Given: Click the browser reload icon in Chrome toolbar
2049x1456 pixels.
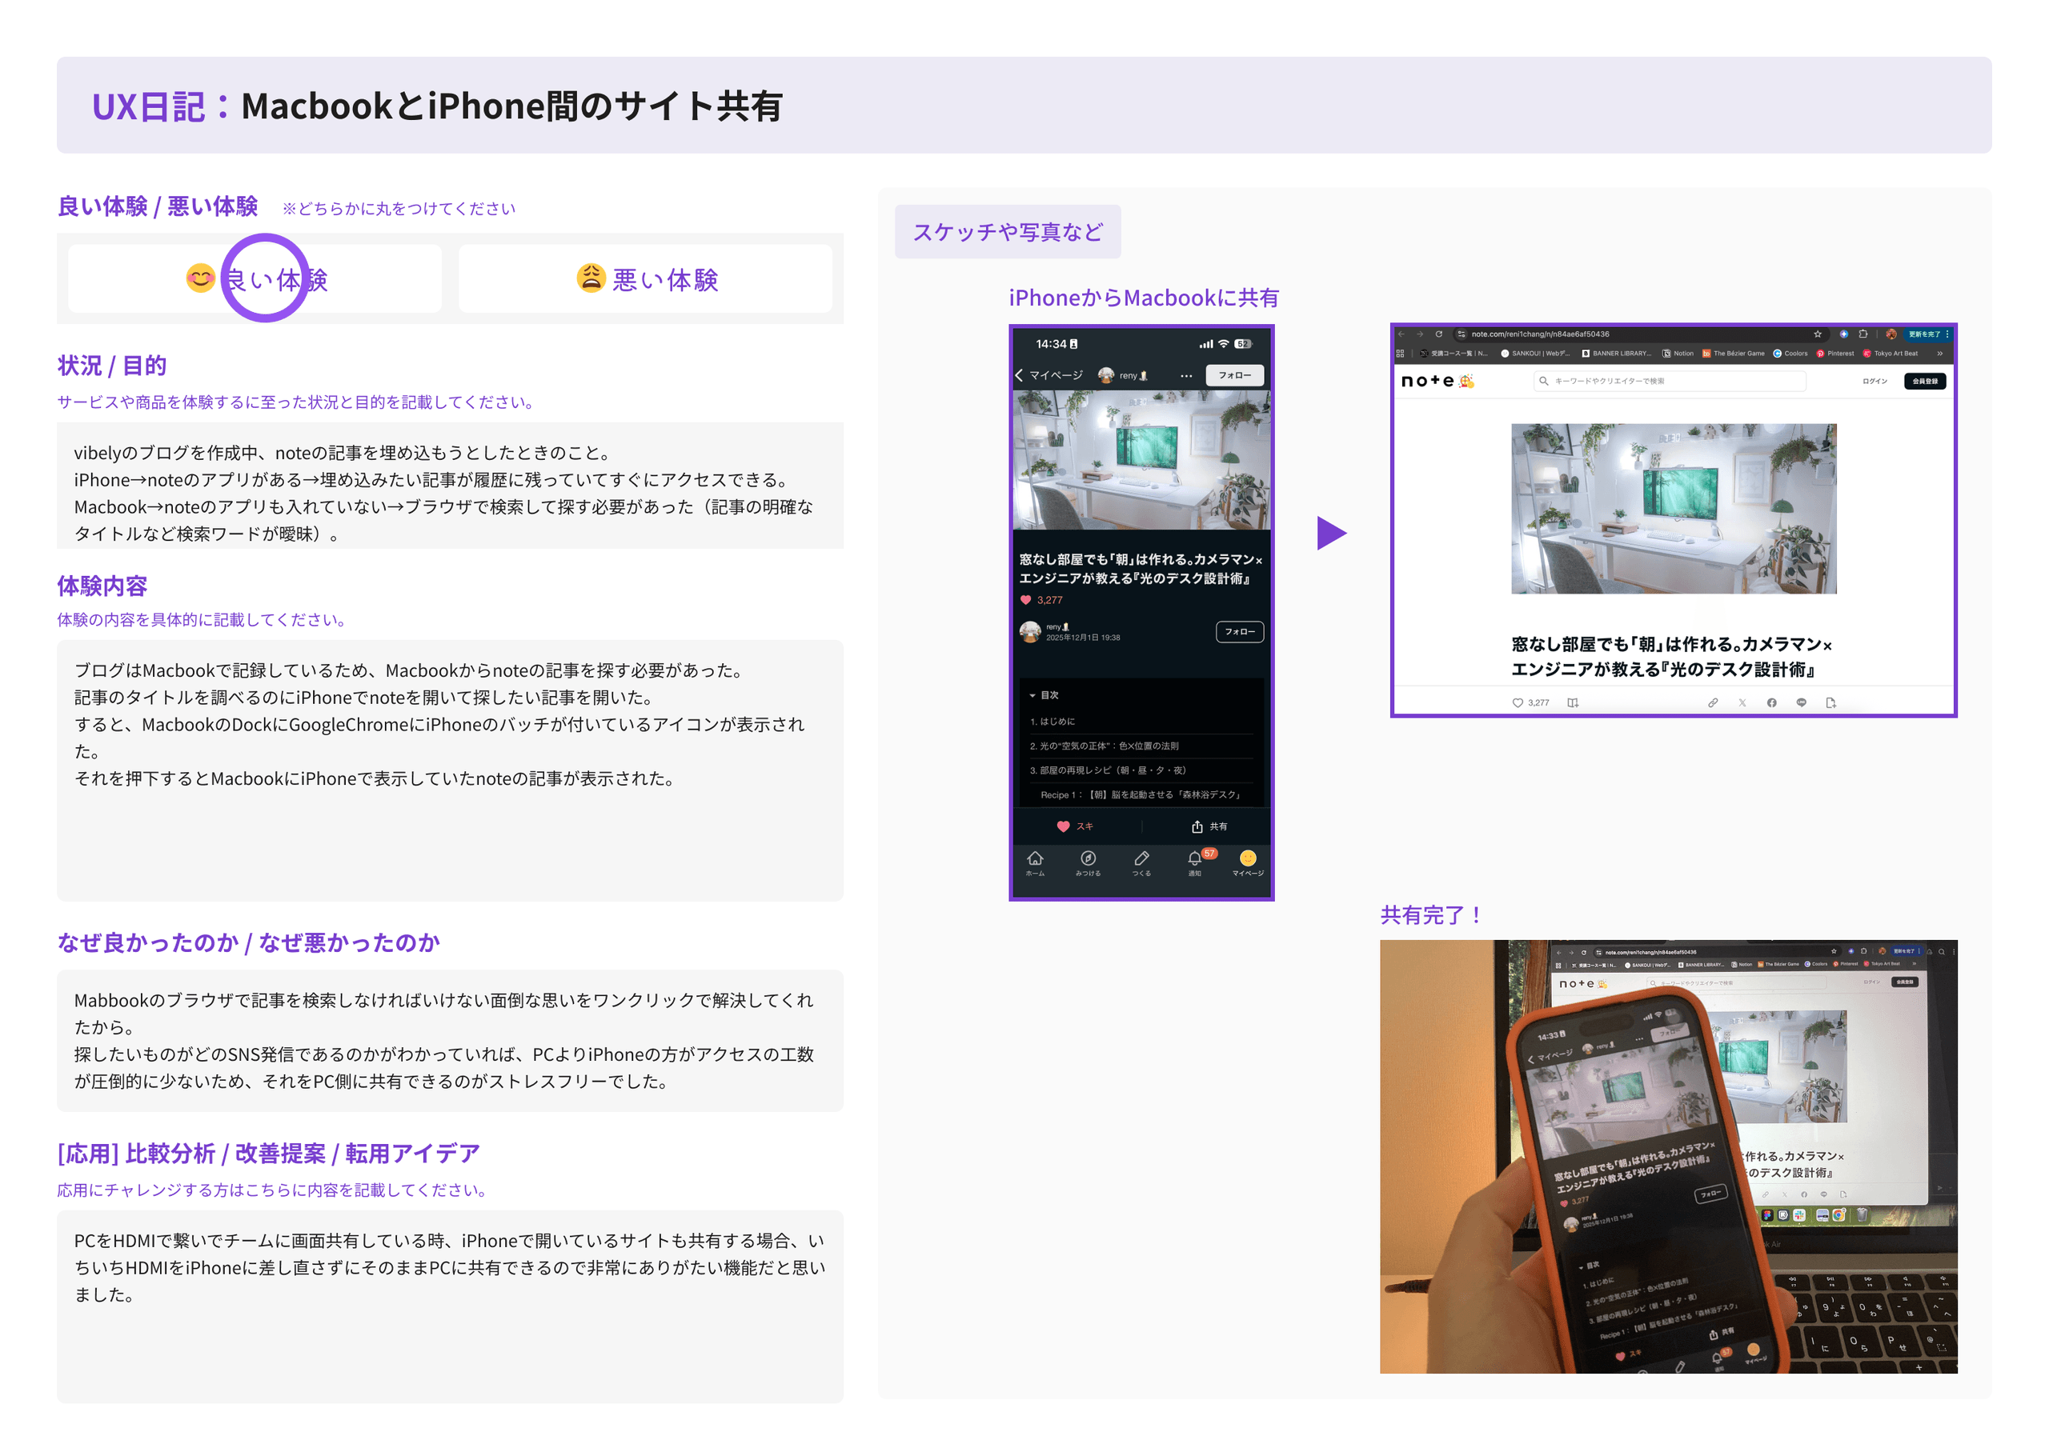Looking at the screenshot, I should pos(1438,334).
